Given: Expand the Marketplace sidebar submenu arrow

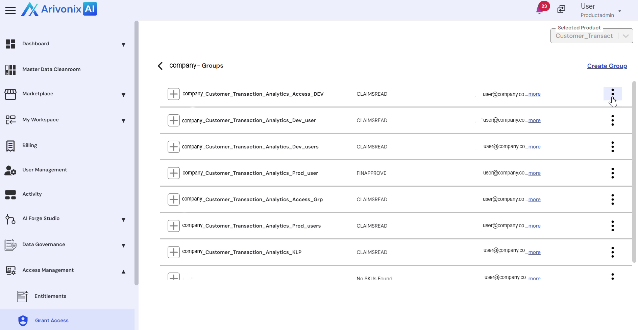Looking at the screenshot, I should tap(123, 95).
